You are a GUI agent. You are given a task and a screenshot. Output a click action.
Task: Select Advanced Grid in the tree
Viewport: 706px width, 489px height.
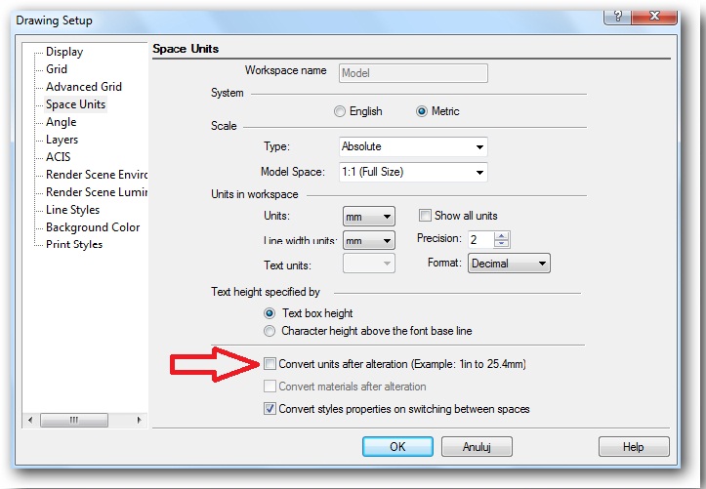tap(83, 87)
